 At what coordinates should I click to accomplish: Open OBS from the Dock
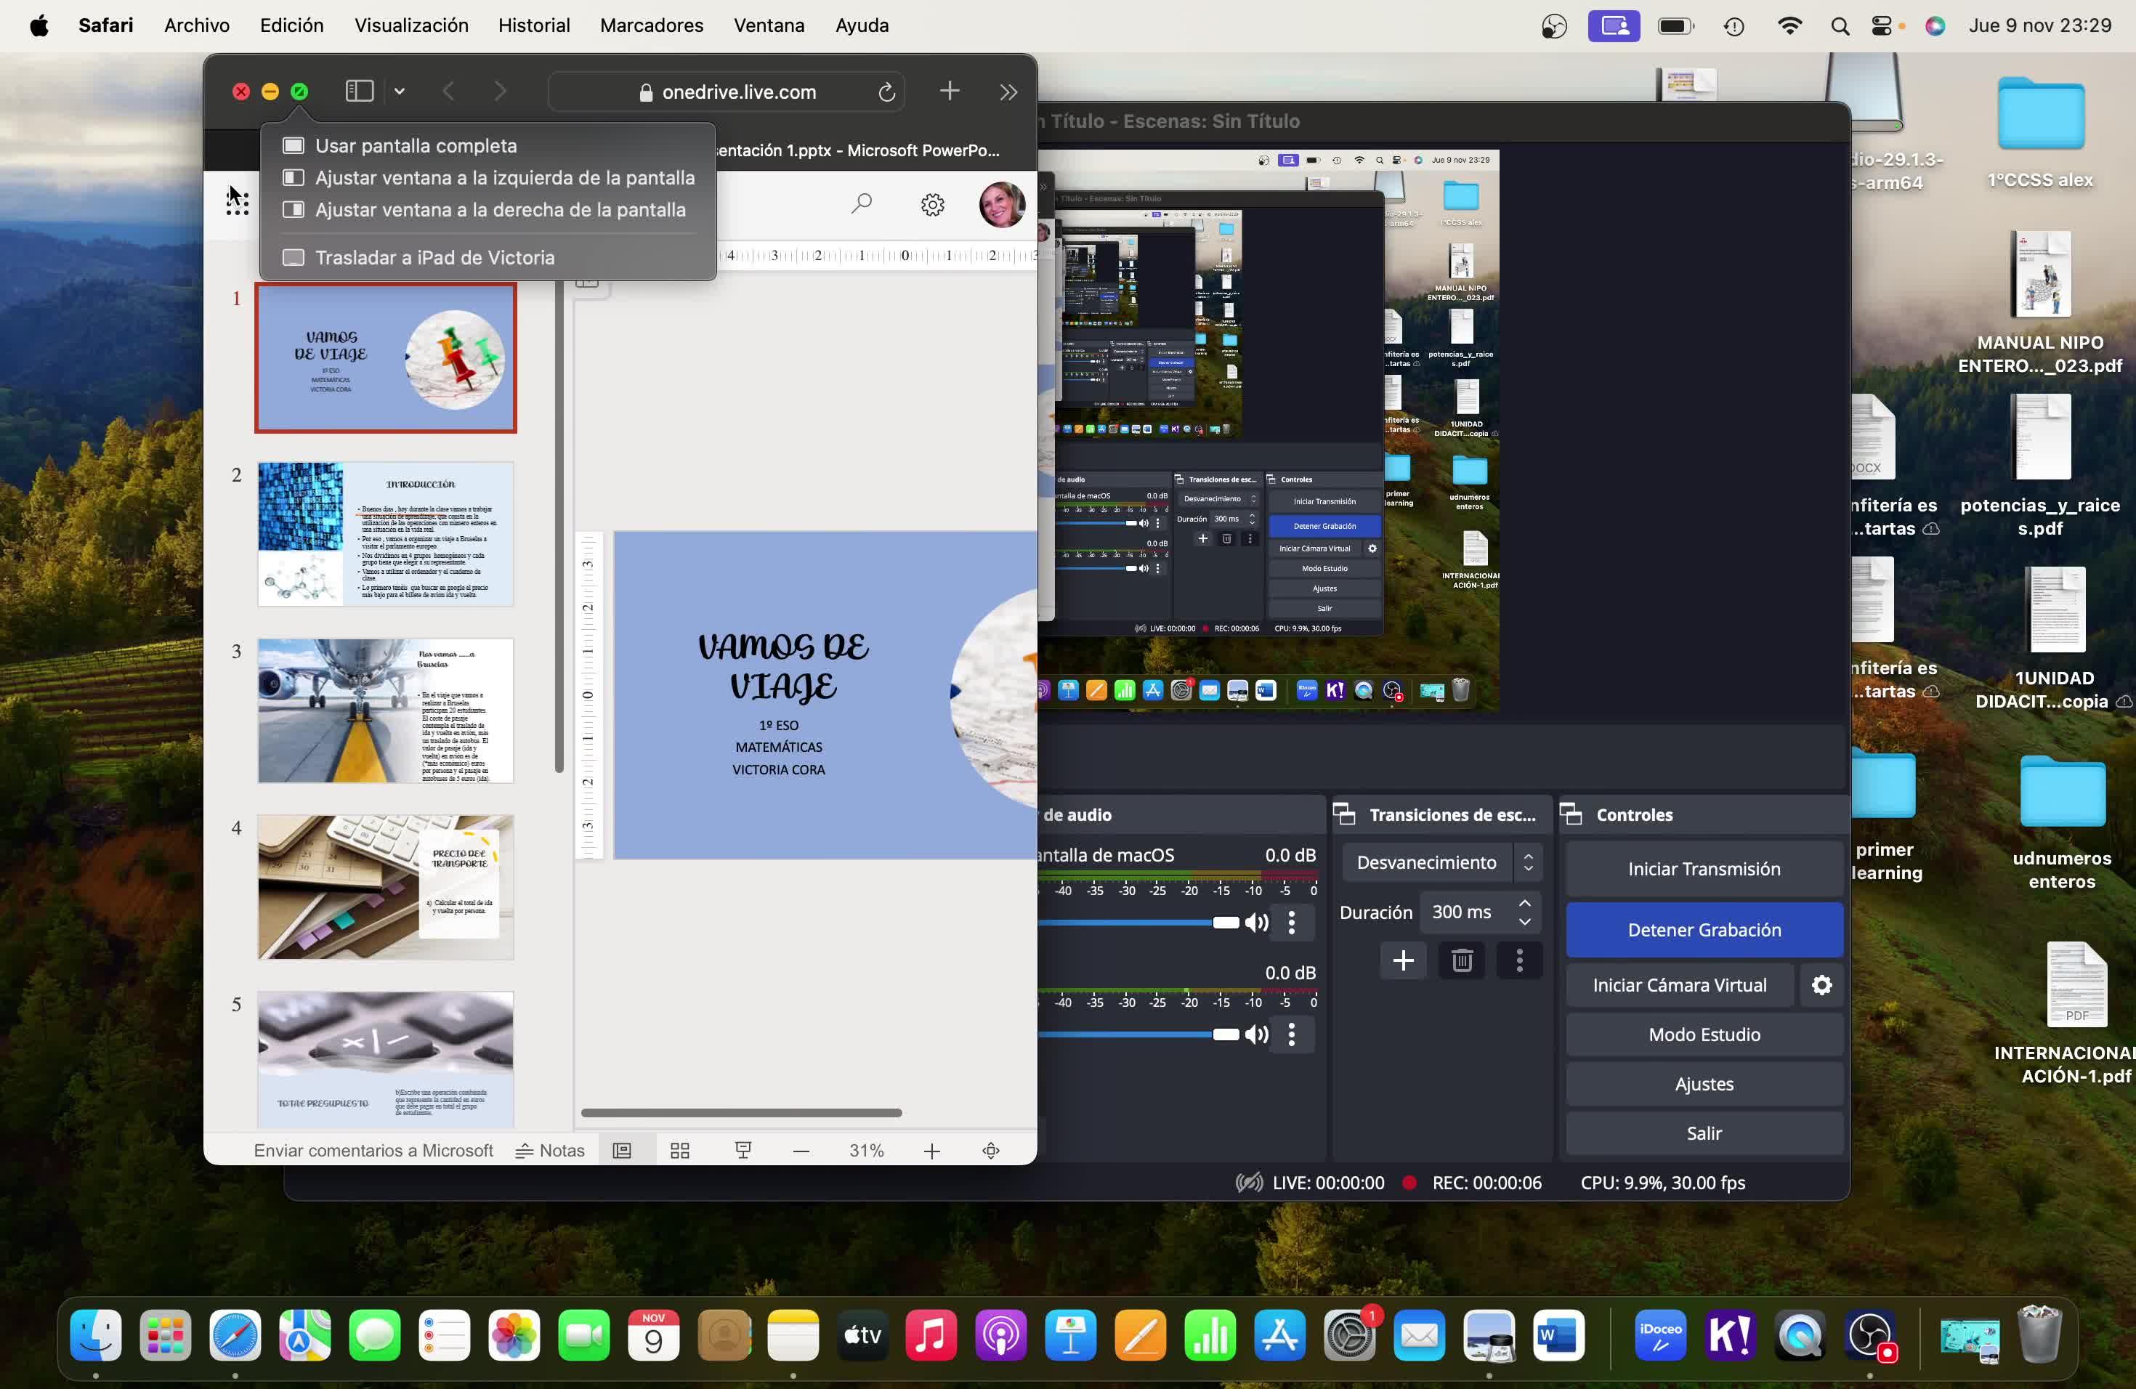click(x=1869, y=1335)
